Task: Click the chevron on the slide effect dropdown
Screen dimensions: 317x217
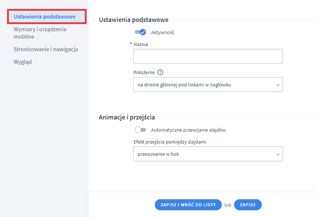Action: tap(277, 154)
